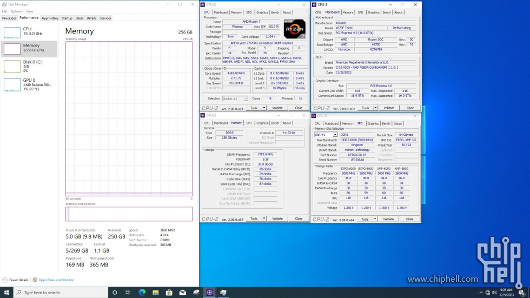This screenshot has width=530, height=298.
Task: Click Tools button in CPU-Z CPU window
Action: click(x=254, y=108)
